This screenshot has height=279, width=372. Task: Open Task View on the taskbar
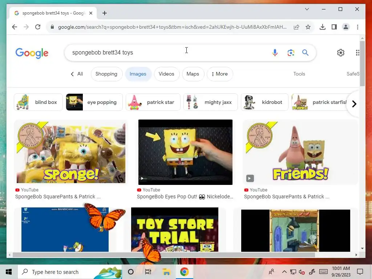click(x=148, y=272)
